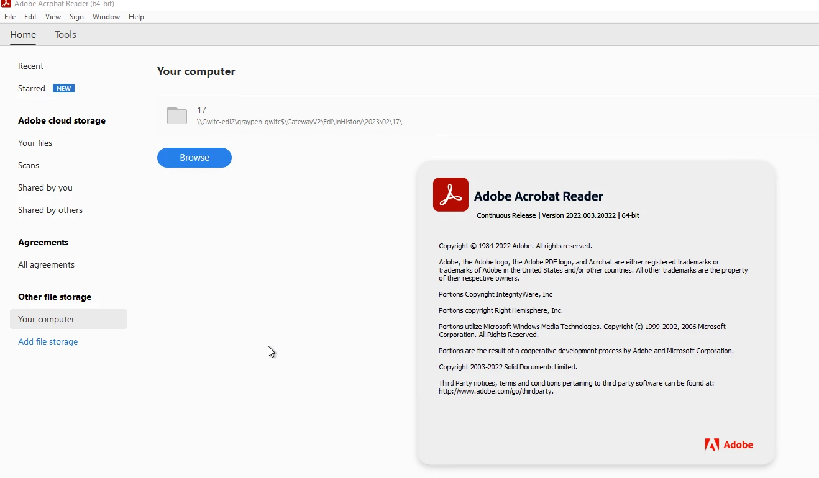Image resolution: width=819 pixels, height=478 pixels.
Task: Click the Adobe Acrobat Reader heading in dialog
Action: [x=539, y=196]
